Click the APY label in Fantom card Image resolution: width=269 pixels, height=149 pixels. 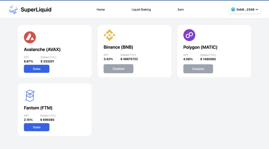coord(26,116)
